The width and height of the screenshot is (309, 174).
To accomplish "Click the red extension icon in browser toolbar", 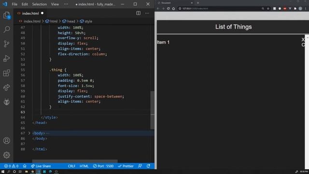I will (285, 9).
